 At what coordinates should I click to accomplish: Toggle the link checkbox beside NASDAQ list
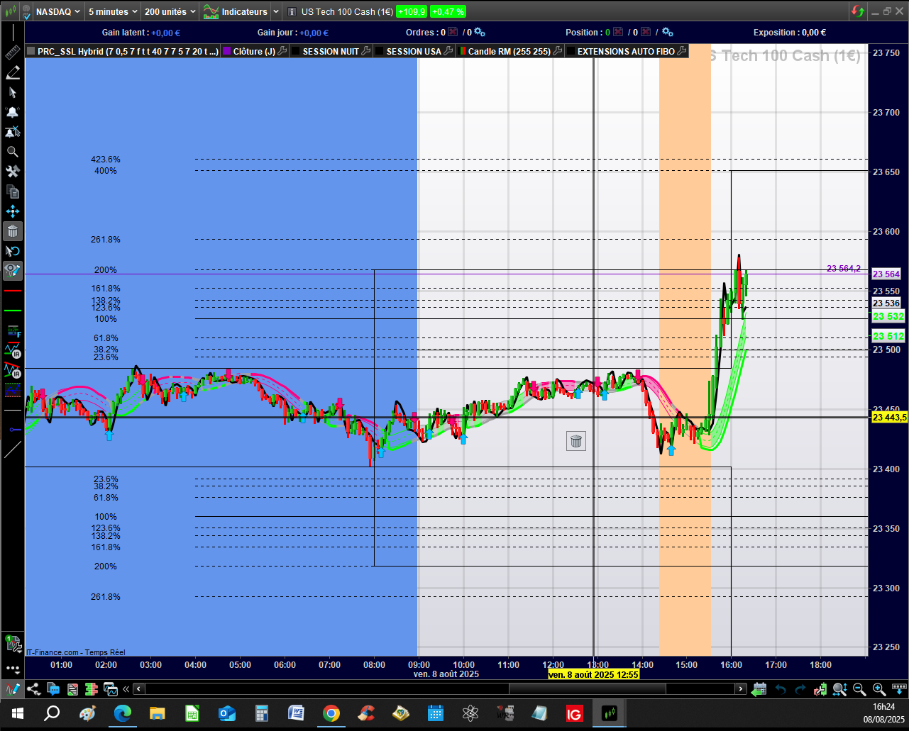click(26, 12)
